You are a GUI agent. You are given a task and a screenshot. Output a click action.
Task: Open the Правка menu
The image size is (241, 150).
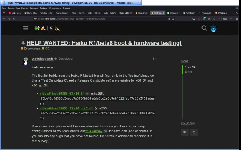point(11,8)
